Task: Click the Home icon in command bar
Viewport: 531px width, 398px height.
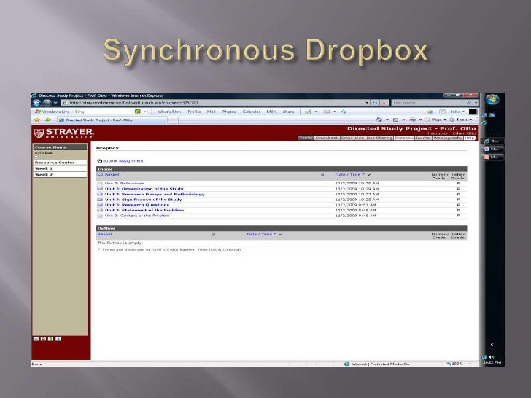Action: coord(379,120)
